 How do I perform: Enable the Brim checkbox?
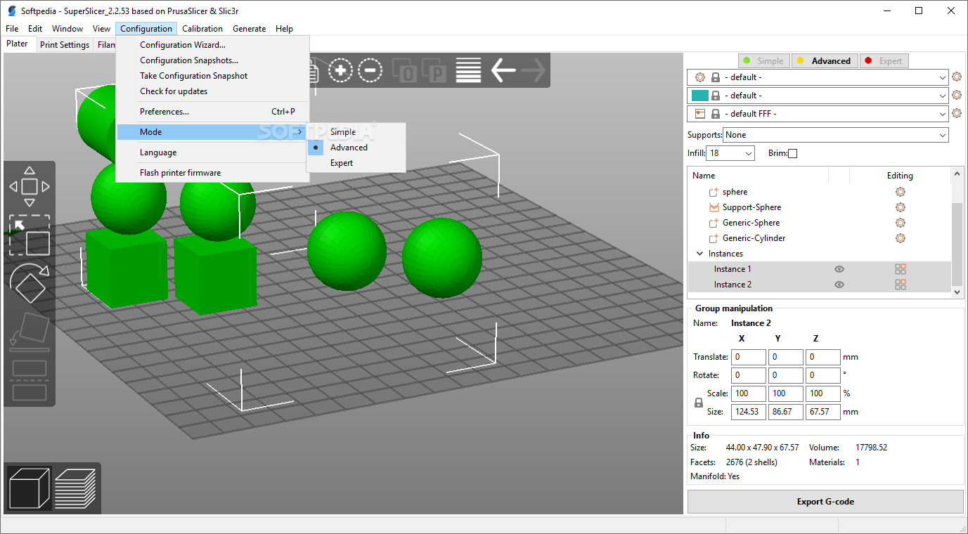point(793,153)
